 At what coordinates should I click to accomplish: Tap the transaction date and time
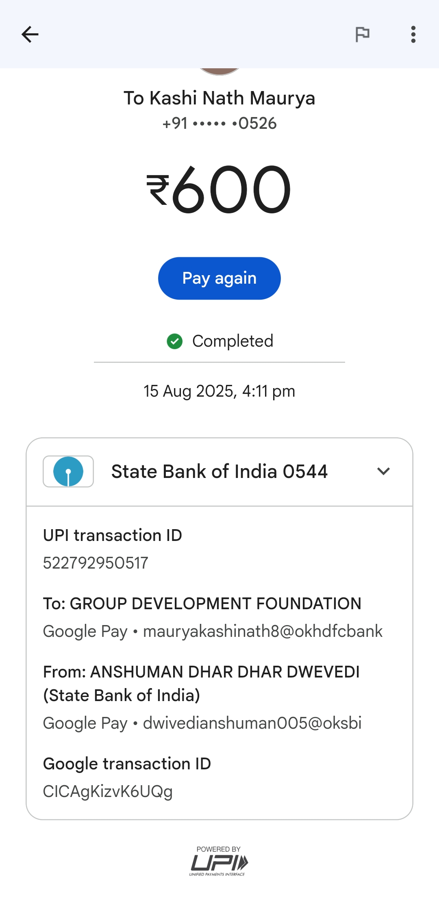(x=219, y=391)
